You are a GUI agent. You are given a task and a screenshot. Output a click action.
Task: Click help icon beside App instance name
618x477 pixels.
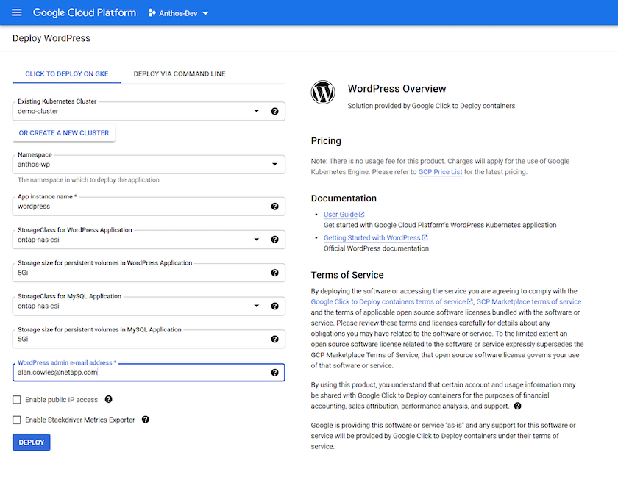tap(275, 207)
